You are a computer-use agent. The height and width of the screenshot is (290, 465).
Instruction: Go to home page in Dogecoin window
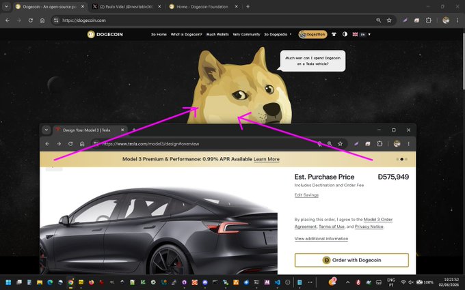(42, 20)
